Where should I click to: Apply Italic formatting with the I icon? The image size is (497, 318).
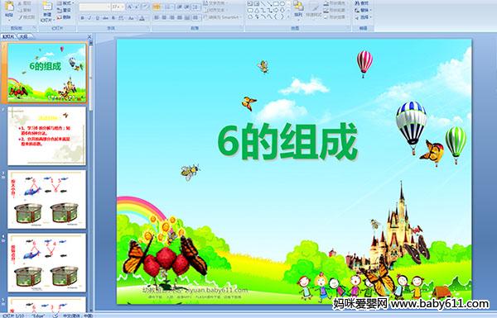89,18
